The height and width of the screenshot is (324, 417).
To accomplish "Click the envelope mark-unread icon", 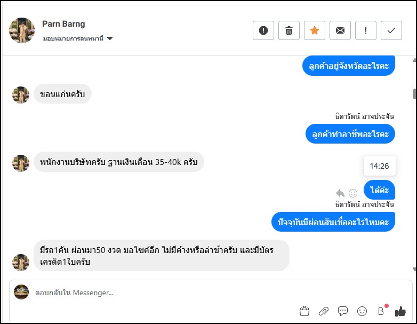I will 340,30.
